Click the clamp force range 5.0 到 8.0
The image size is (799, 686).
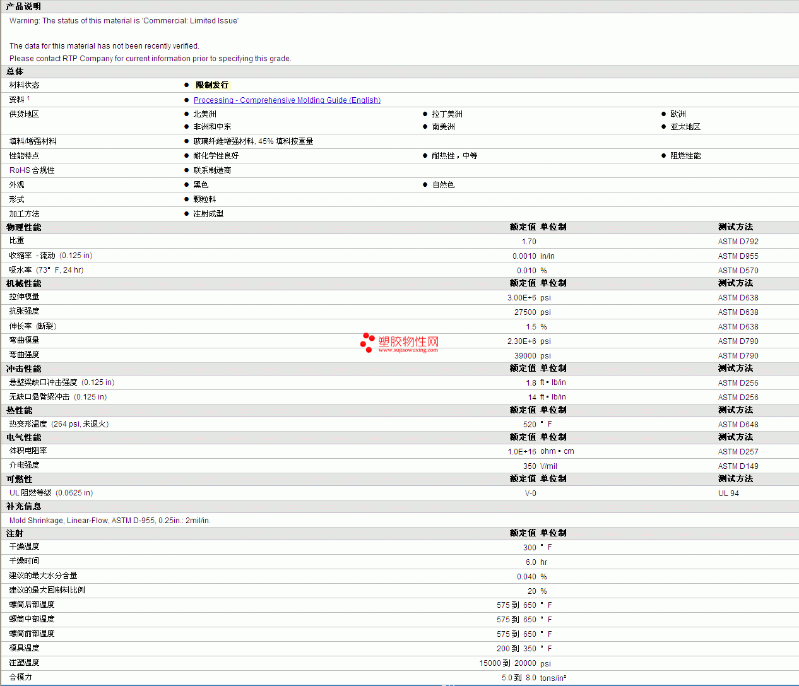coord(519,678)
